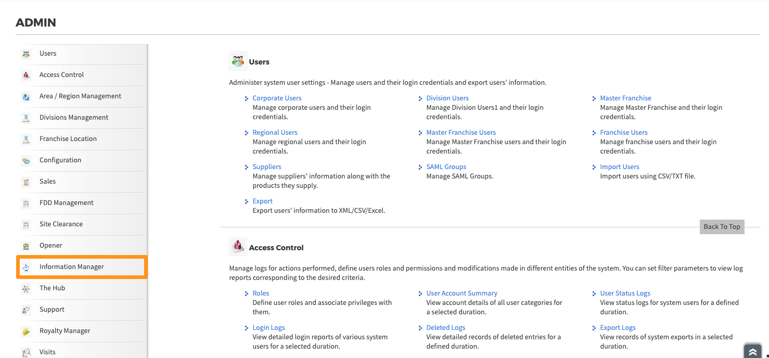The image size is (769, 358).
Task: Open the User Account Summary link
Action: pyautogui.click(x=462, y=293)
